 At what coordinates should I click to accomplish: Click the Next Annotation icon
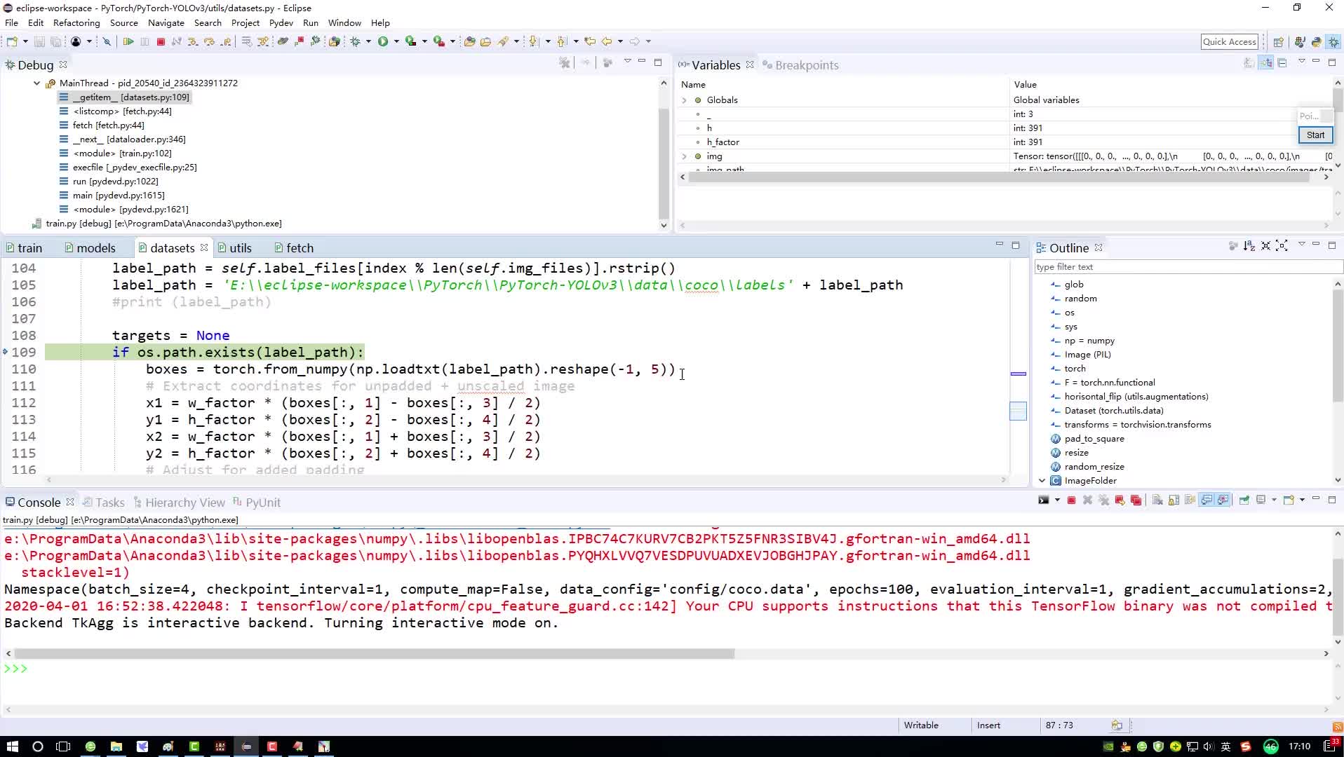(x=535, y=42)
